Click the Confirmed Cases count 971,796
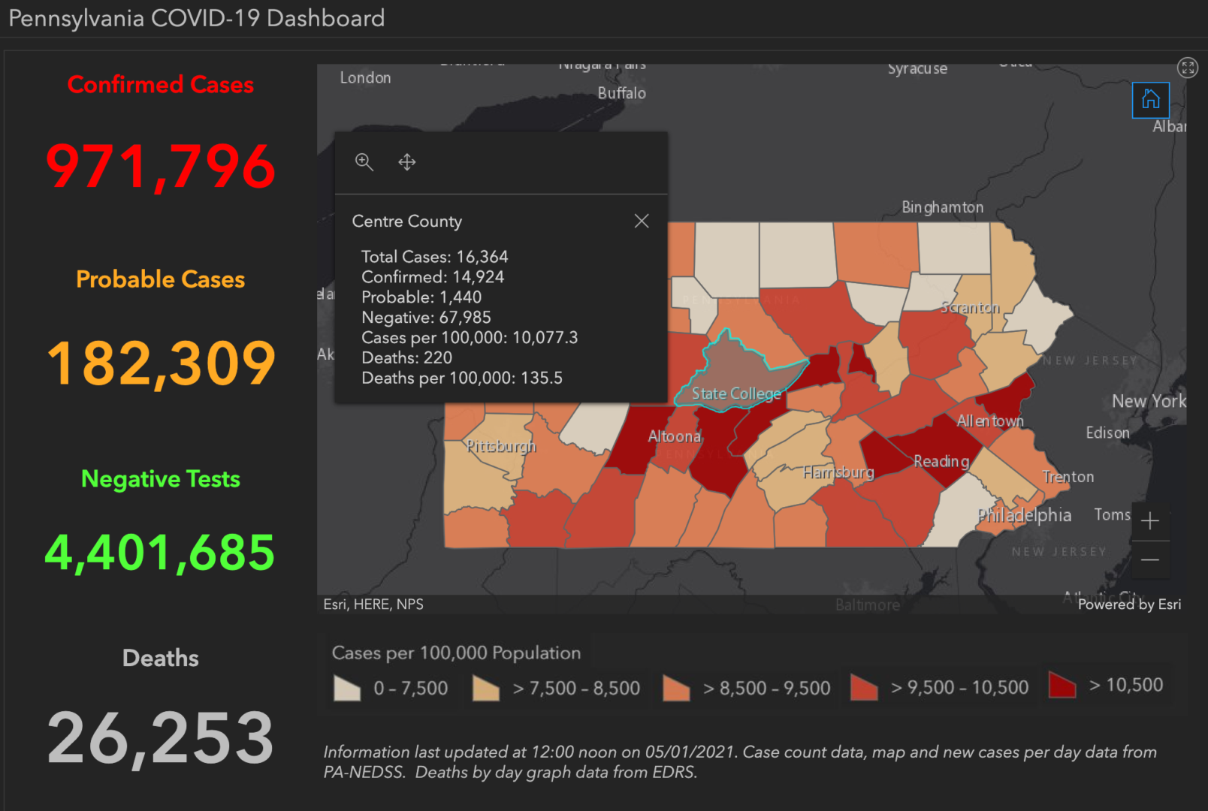Screen dimensions: 1208x811 (x=161, y=166)
